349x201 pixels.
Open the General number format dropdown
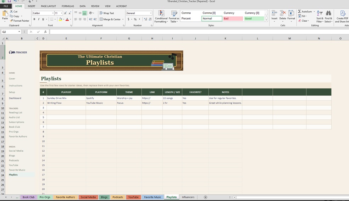click(151, 13)
